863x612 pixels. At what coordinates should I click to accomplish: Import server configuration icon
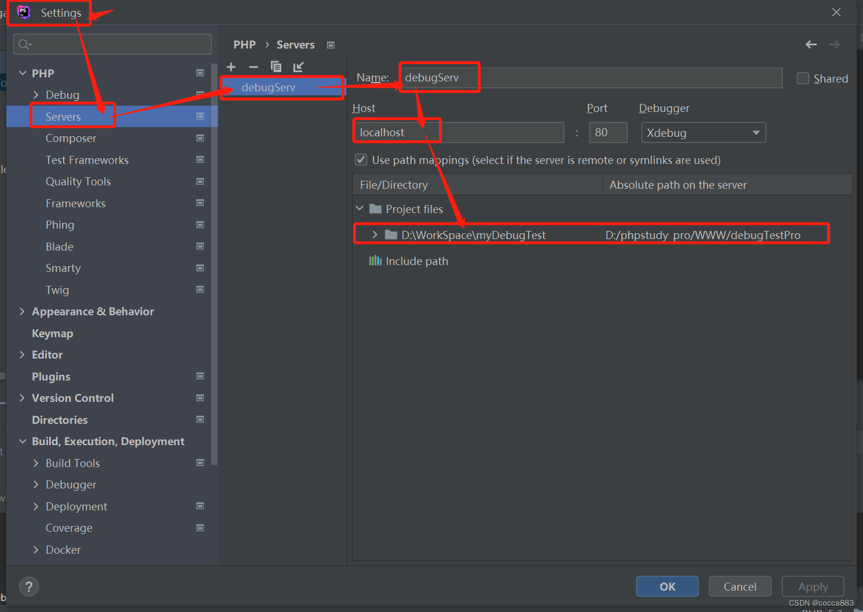(x=298, y=67)
